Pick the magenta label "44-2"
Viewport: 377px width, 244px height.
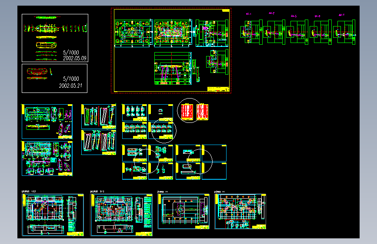(271, 13)
